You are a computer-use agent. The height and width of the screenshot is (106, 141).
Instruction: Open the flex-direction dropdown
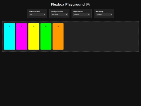[x=37, y=15]
